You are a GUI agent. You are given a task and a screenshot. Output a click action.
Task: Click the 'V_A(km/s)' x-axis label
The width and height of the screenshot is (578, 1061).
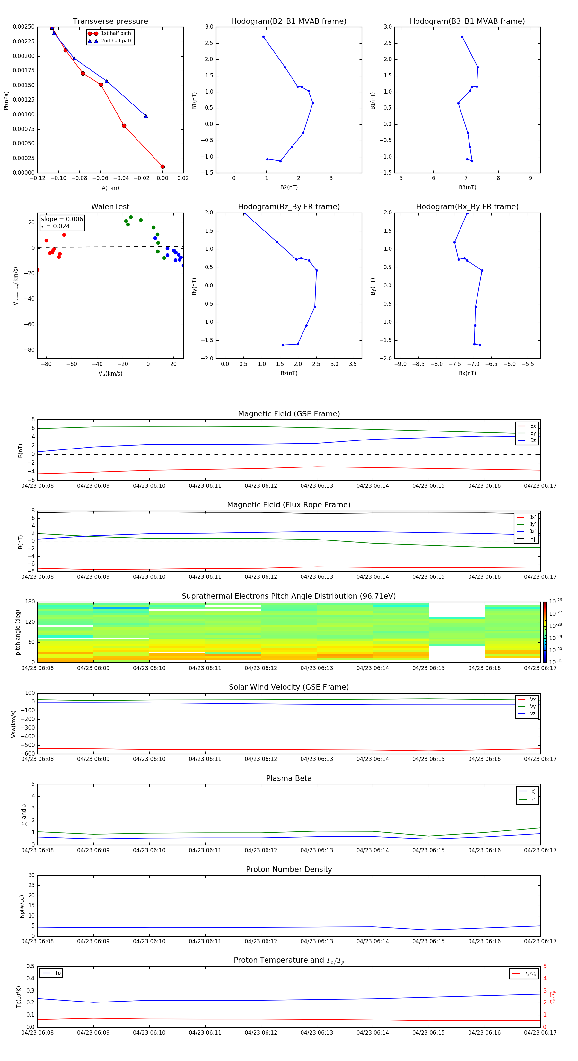tap(110, 374)
